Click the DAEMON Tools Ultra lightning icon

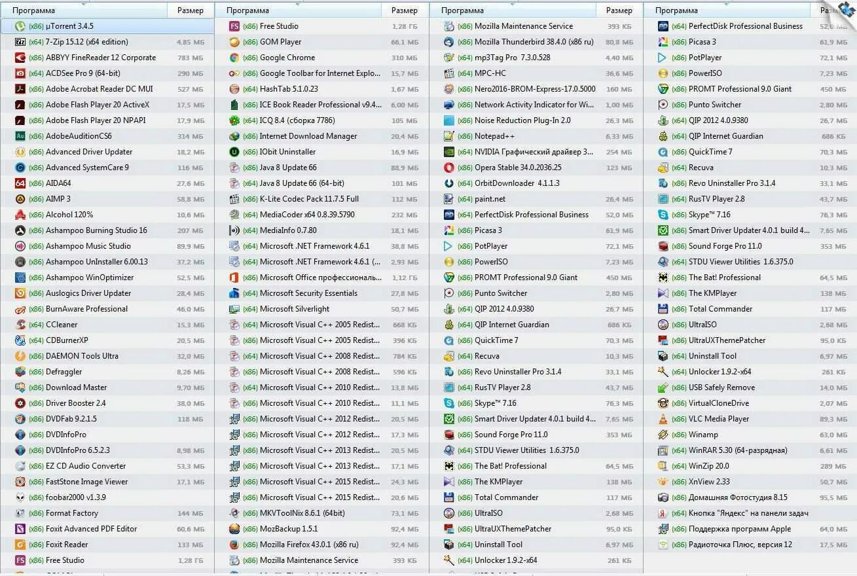[20, 356]
